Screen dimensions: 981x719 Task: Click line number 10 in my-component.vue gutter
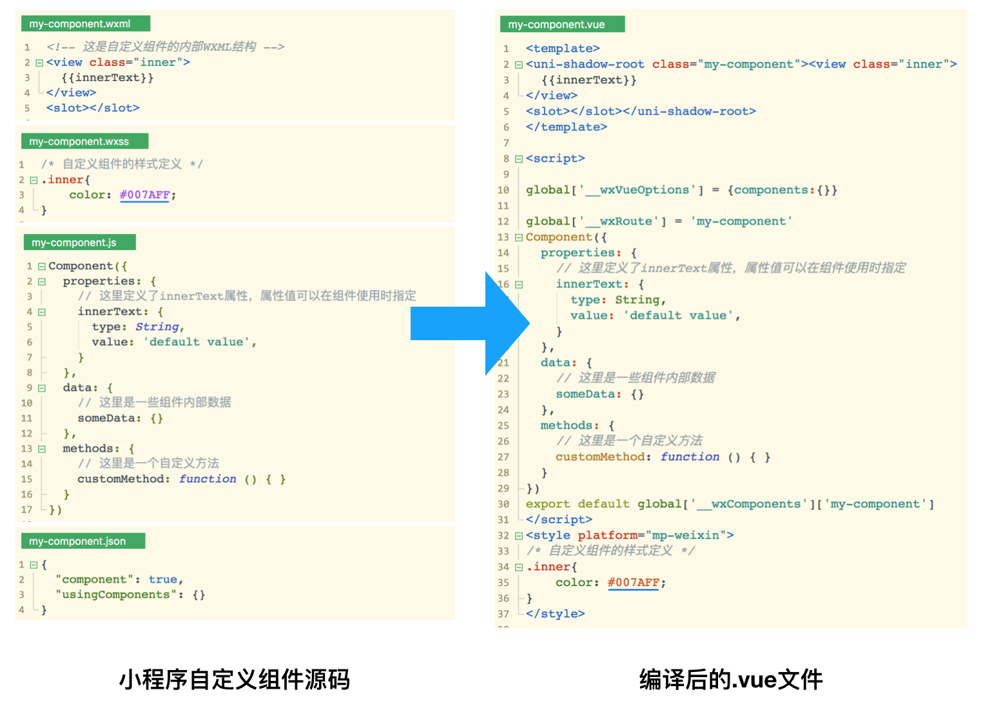pos(503,190)
